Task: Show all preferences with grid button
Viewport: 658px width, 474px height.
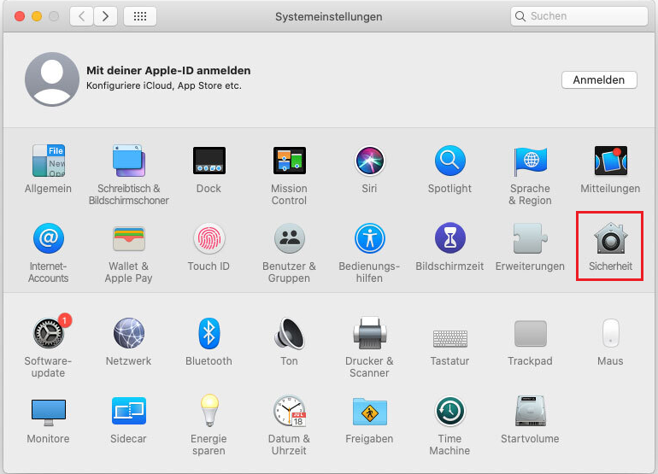Action: click(140, 16)
